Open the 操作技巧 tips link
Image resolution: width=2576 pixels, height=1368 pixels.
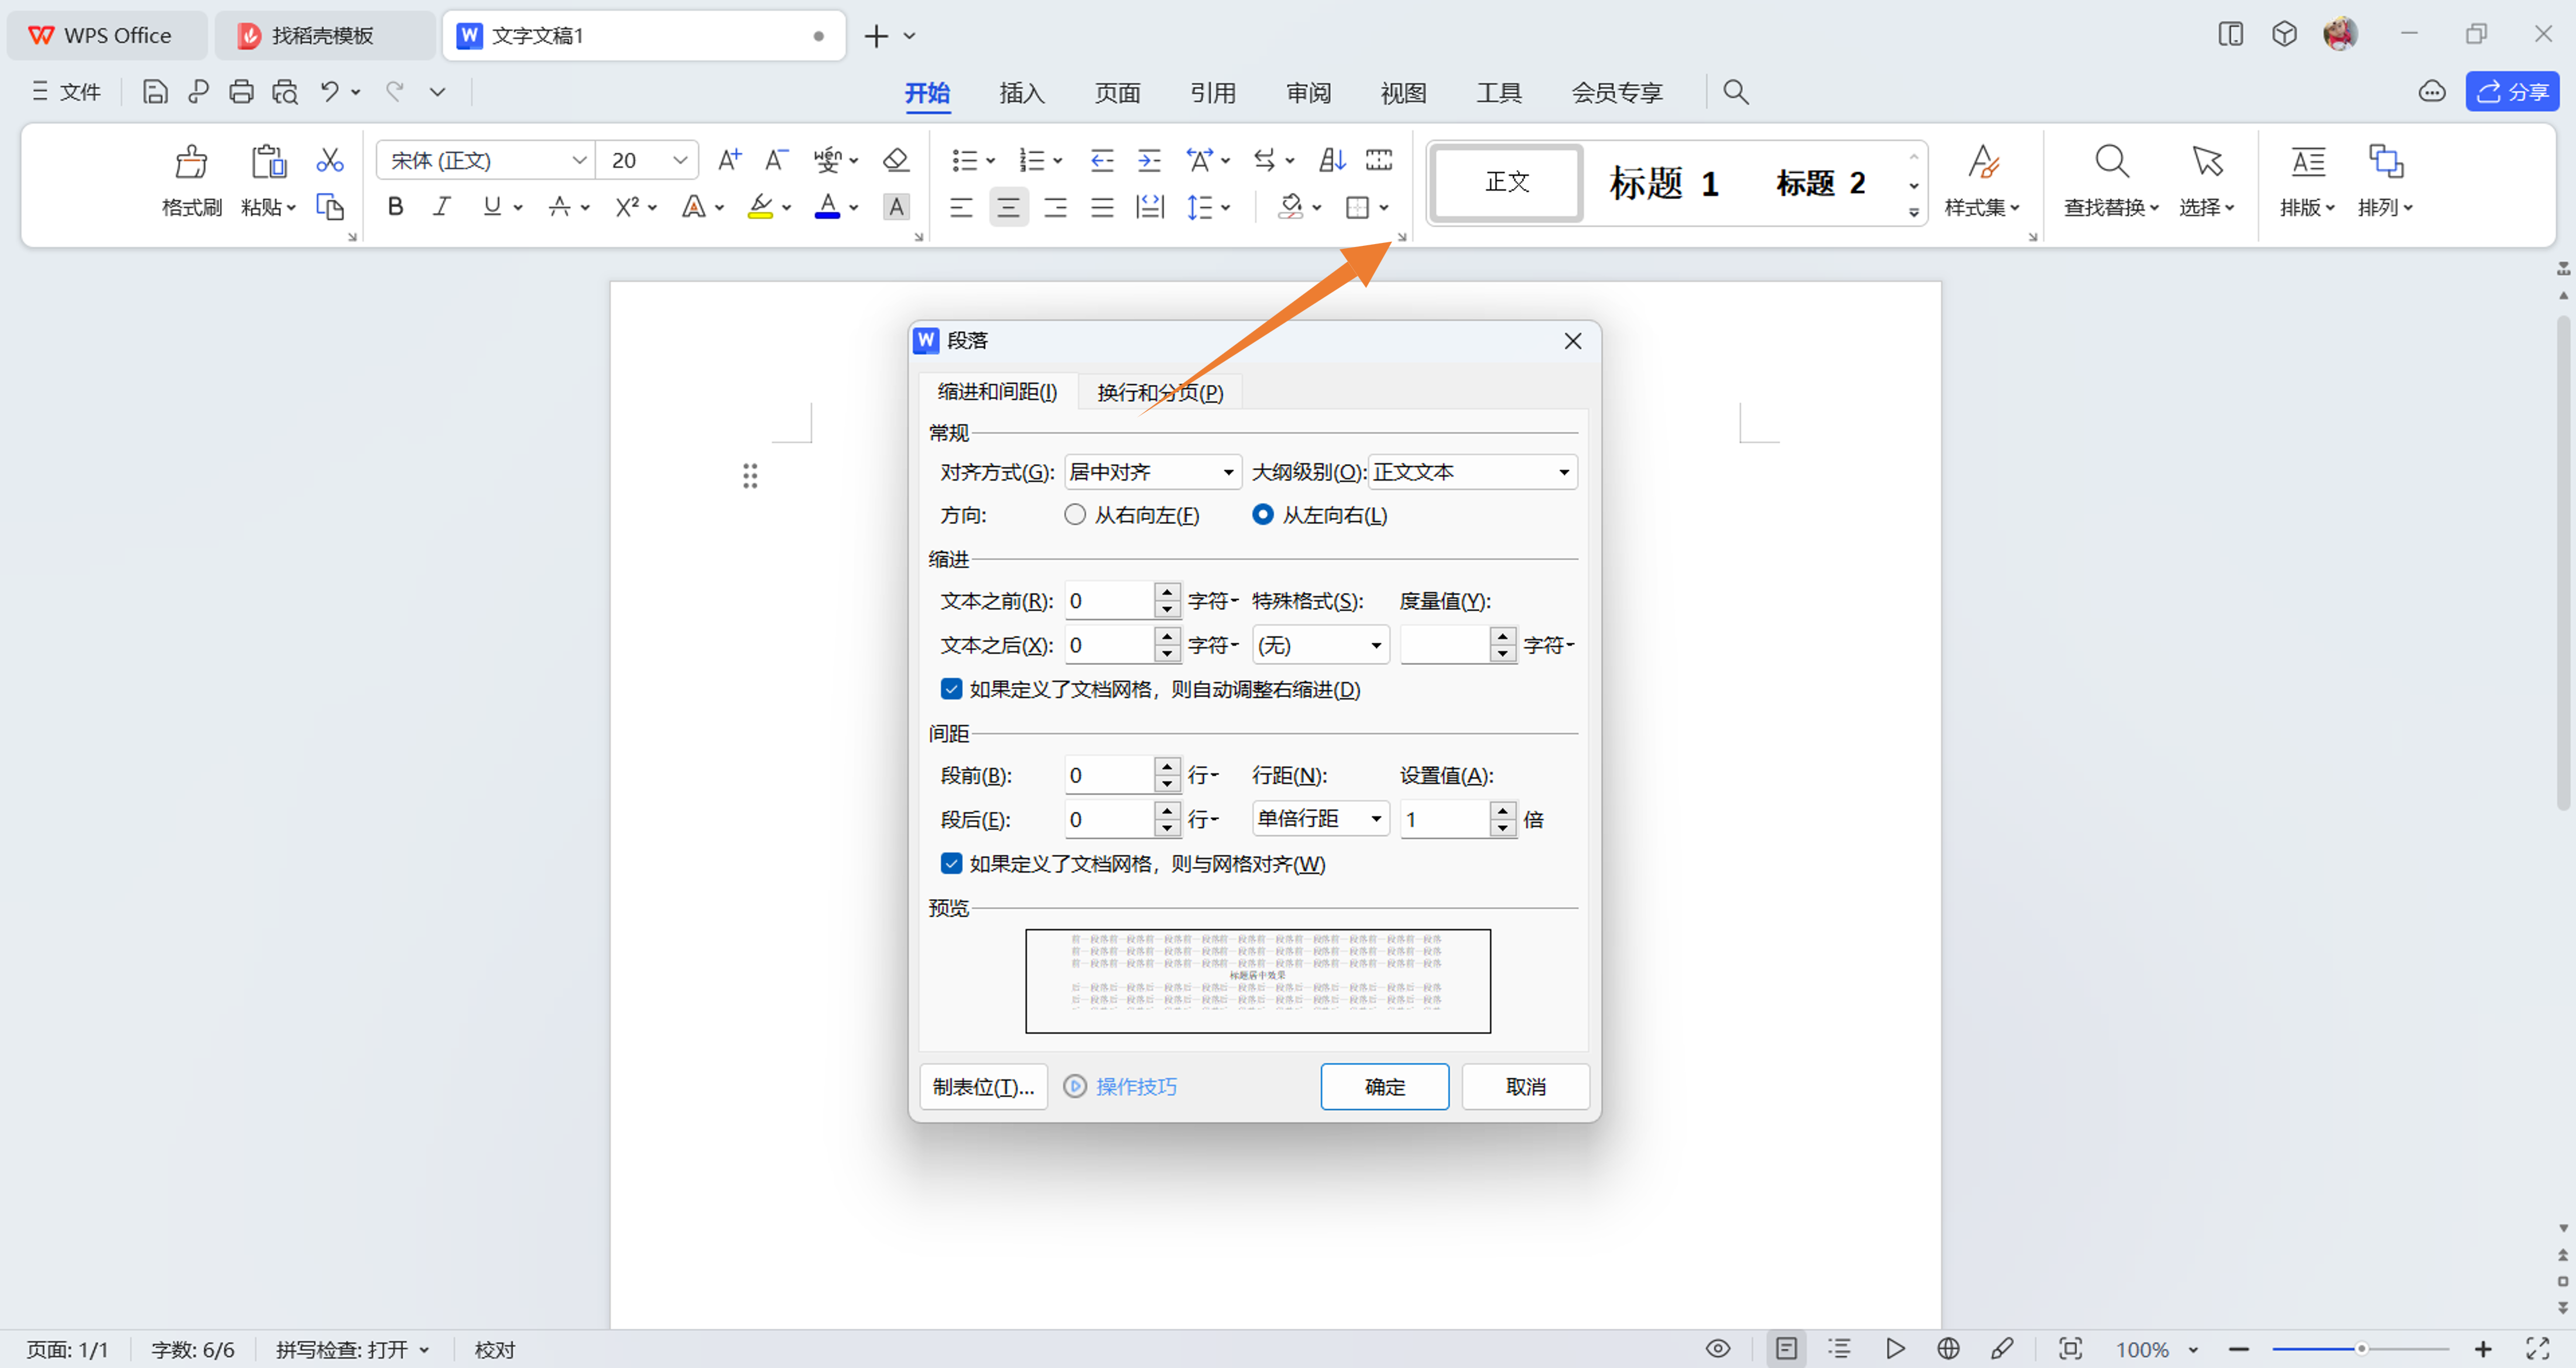tap(1135, 1086)
